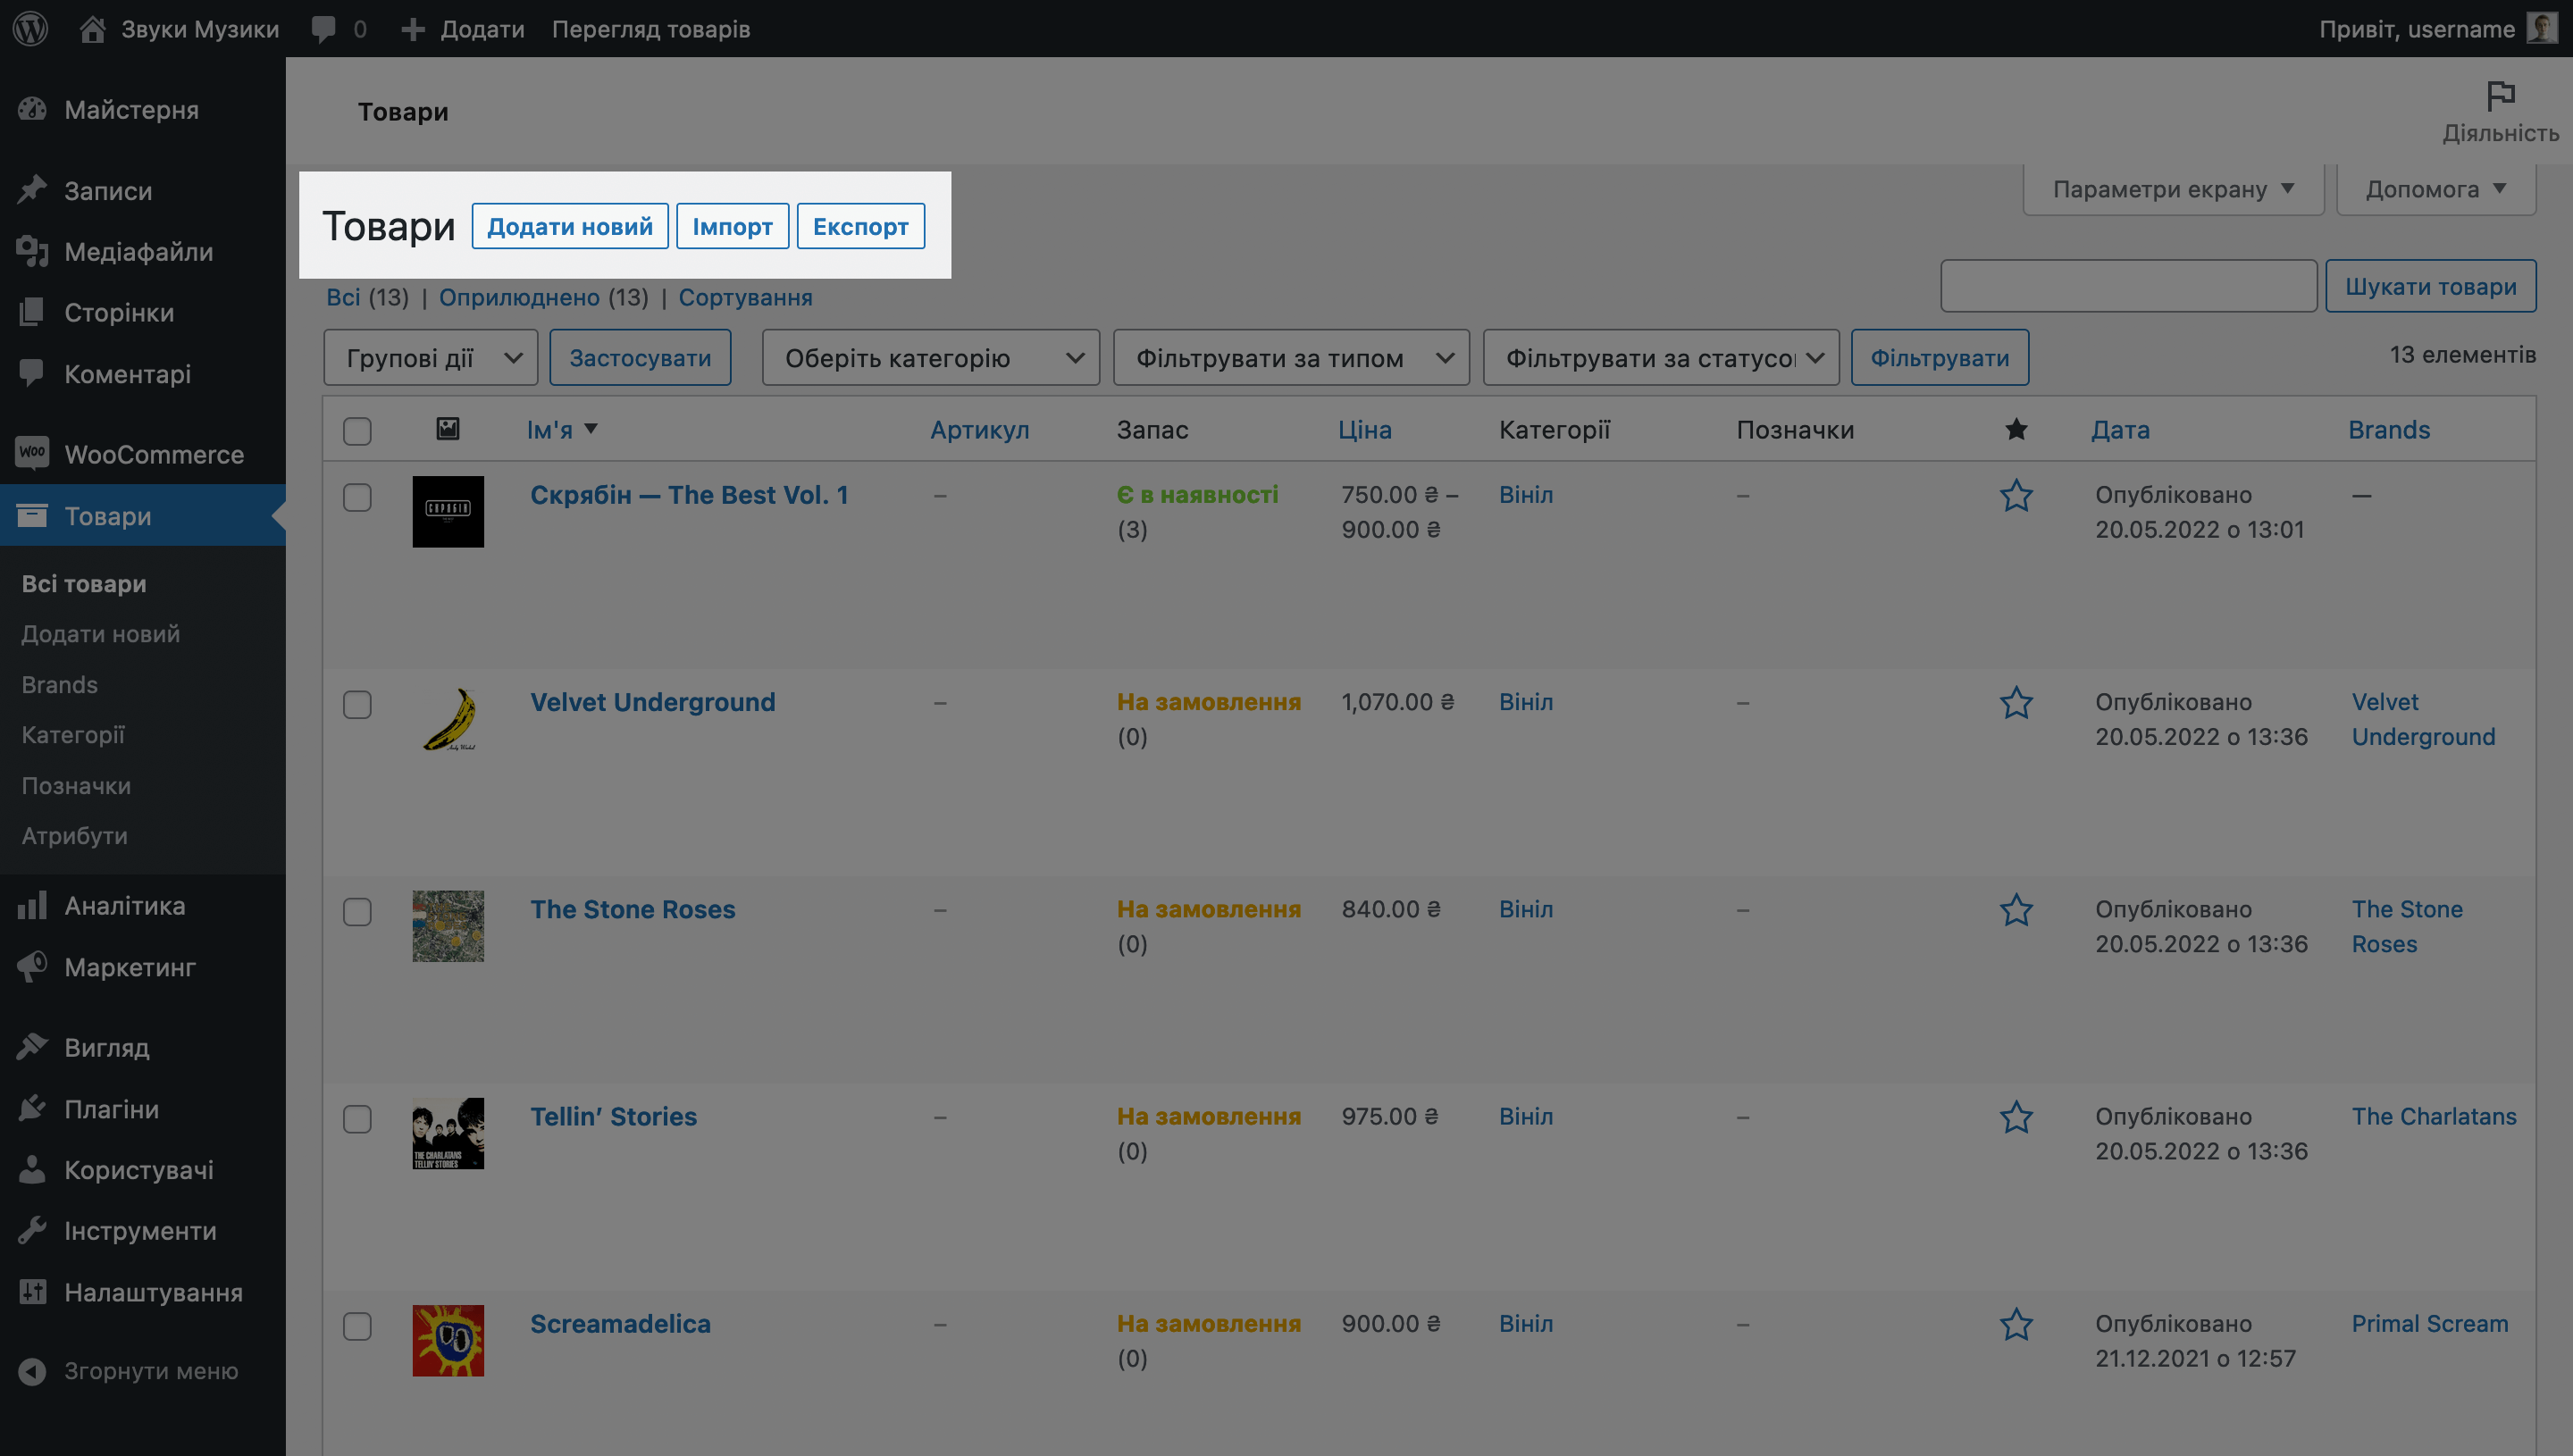
Task: Toggle featured star for Скрябін — The Best Vol. 1
Action: coord(2016,496)
